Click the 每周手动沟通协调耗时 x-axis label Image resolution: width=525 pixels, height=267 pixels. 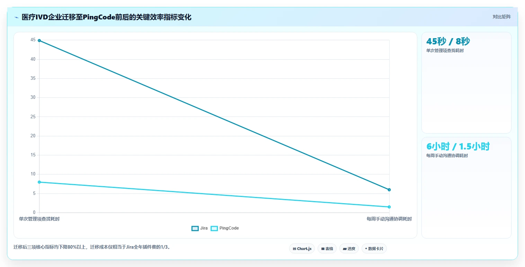[x=389, y=219]
